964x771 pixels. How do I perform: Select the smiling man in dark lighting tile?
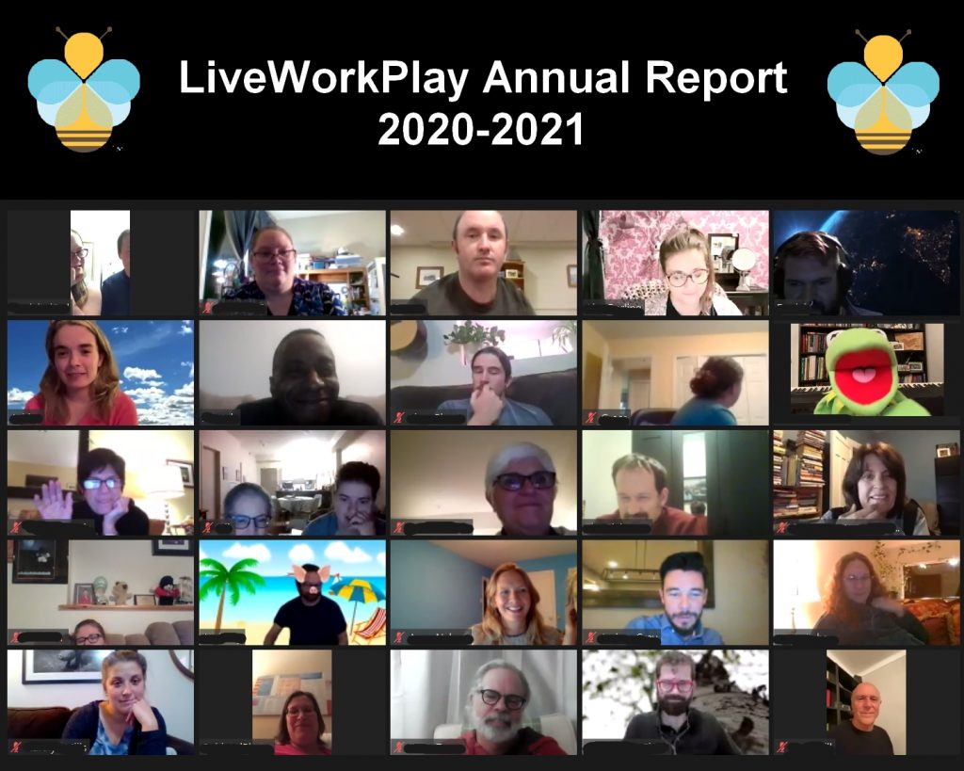point(293,373)
